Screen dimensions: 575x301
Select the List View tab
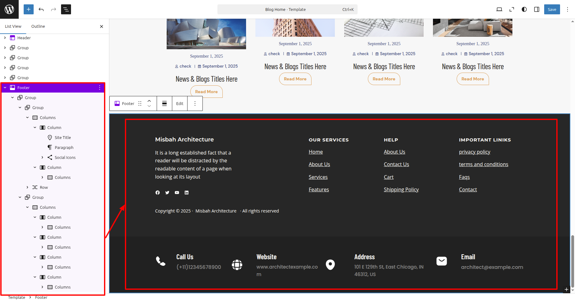(13, 26)
